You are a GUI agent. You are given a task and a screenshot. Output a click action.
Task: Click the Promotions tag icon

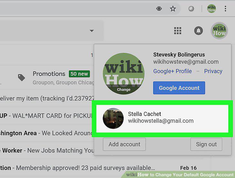click(21, 78)
